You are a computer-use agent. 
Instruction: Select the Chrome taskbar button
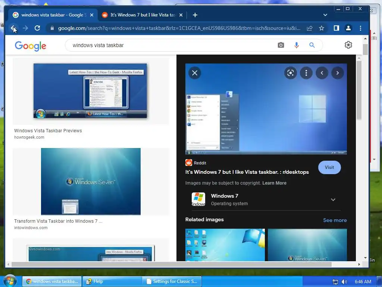52,281
